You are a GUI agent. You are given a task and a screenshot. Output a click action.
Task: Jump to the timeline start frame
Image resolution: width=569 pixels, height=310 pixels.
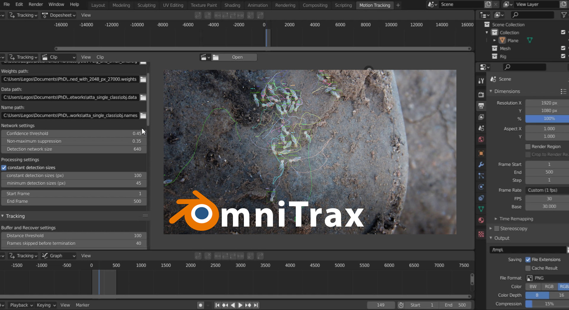[217, 305]
